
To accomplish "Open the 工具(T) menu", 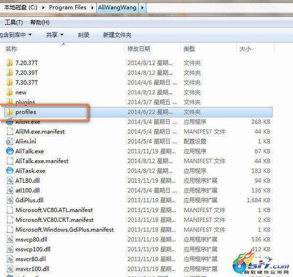I will tap(14, 22).
